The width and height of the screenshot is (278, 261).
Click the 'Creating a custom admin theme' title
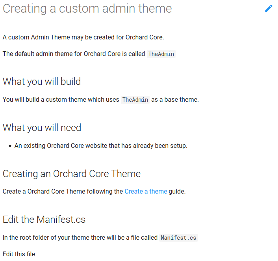pos(87,9)
